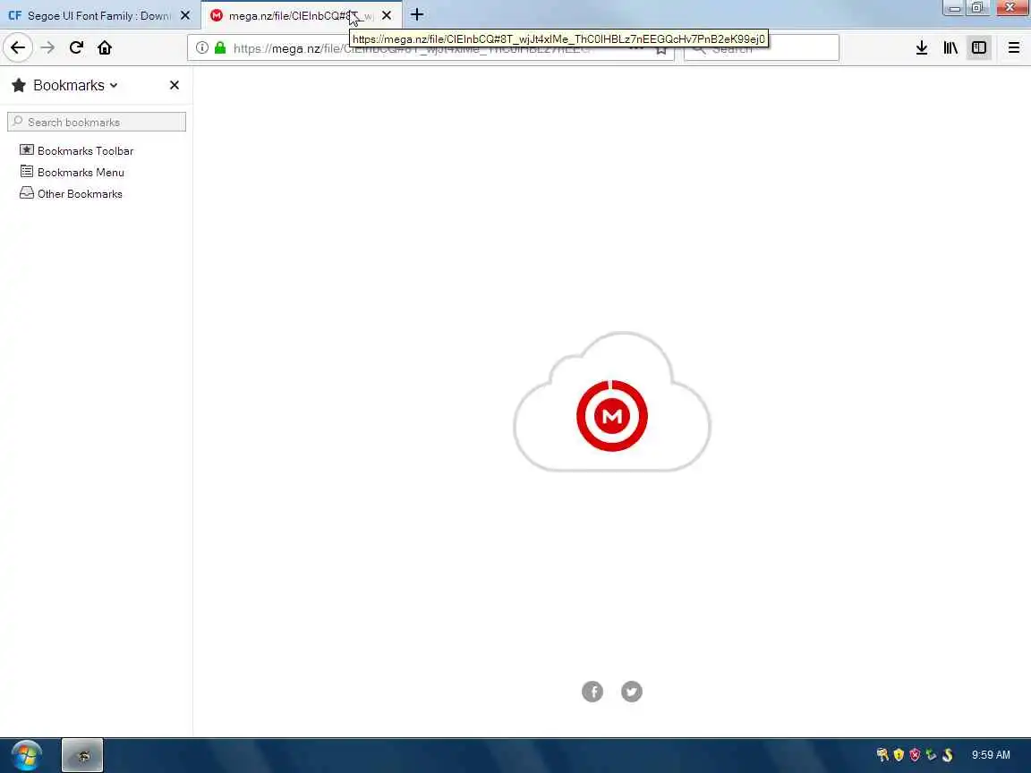Open the Downloads panel arrow

(x=922, y=47)
